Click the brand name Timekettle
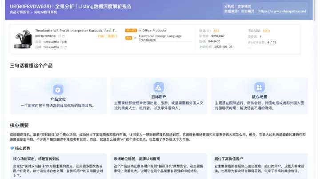This screenshot has height=179, width=320. click(x=51, y=47)
